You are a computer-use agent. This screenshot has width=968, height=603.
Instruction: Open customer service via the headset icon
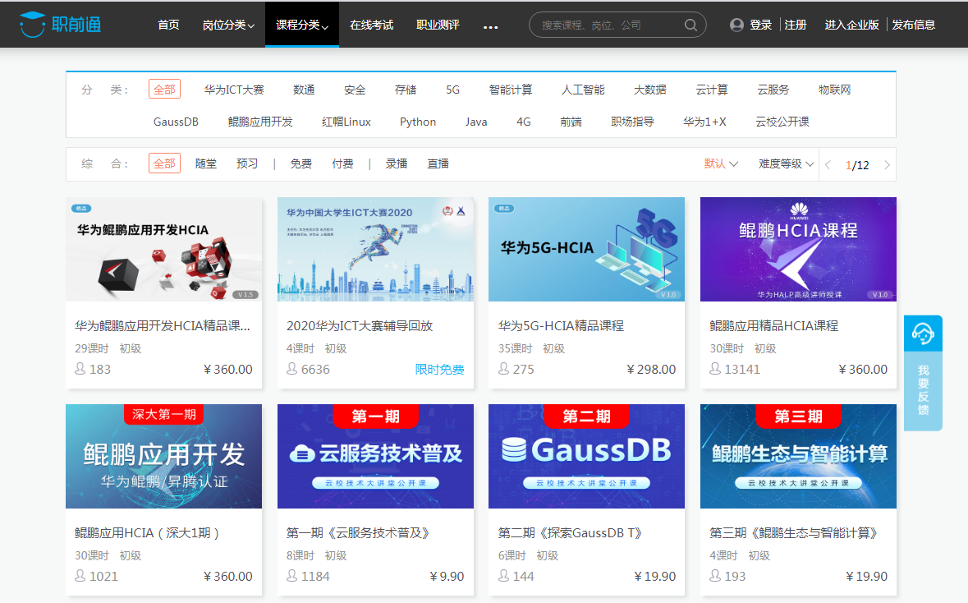click(x=923, y=333)
